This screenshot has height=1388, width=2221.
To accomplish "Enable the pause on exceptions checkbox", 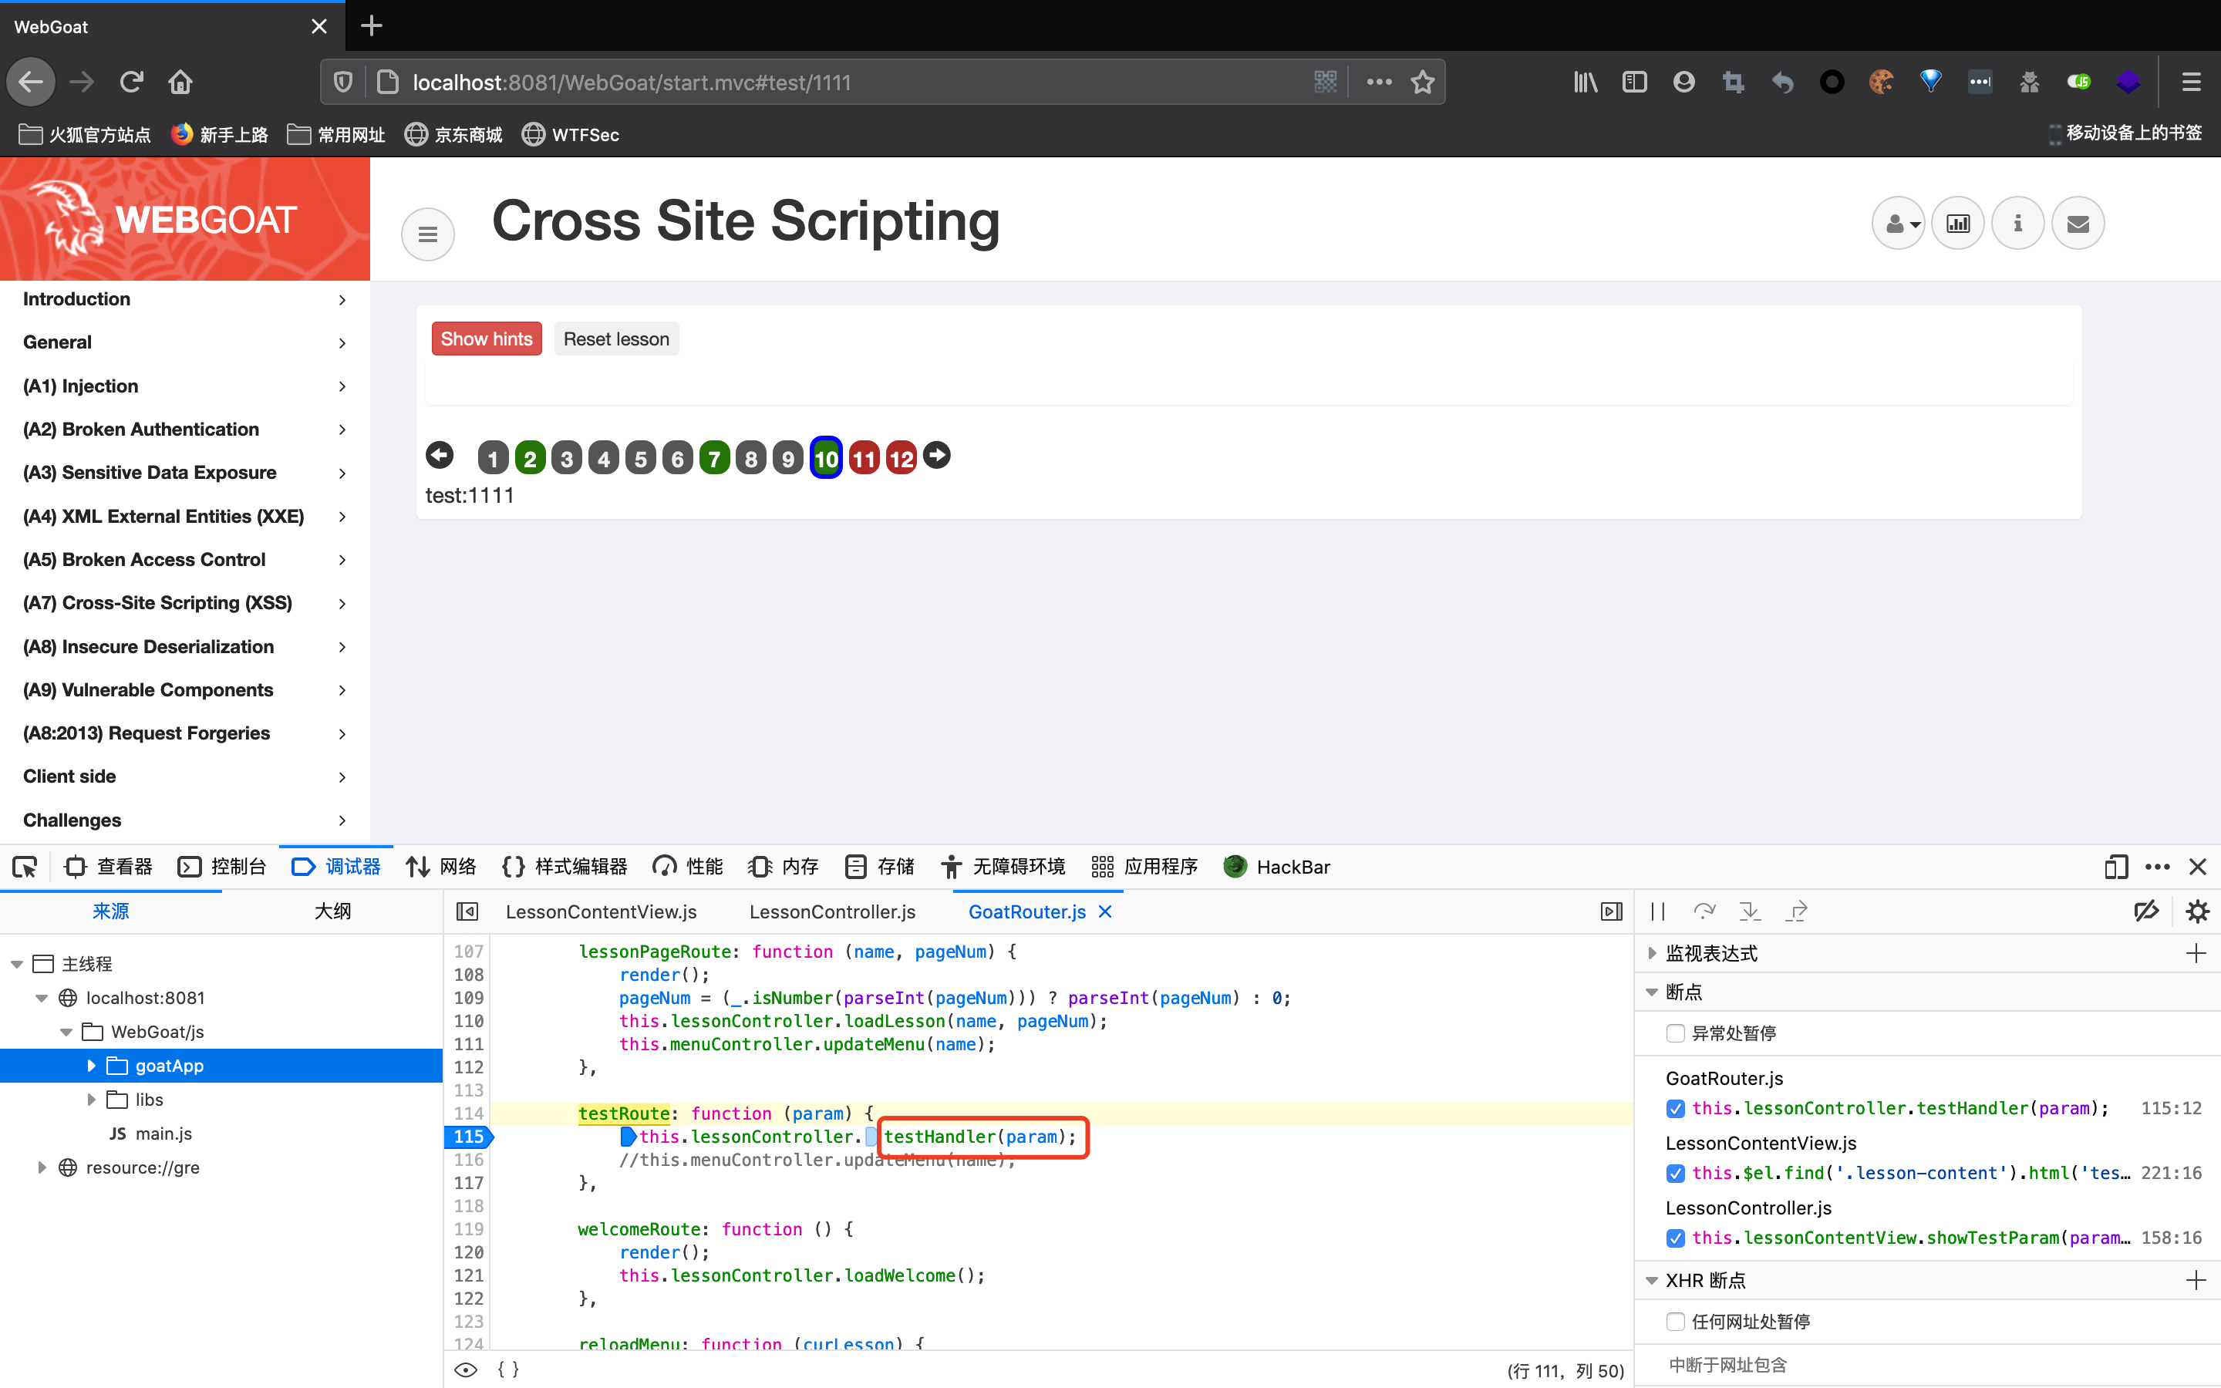I will pos(1675,1033).
